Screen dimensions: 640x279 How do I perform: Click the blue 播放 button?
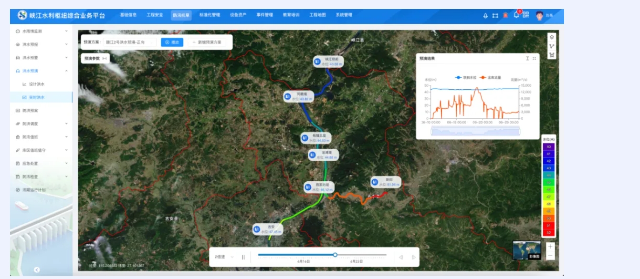(x=172, y=42)
